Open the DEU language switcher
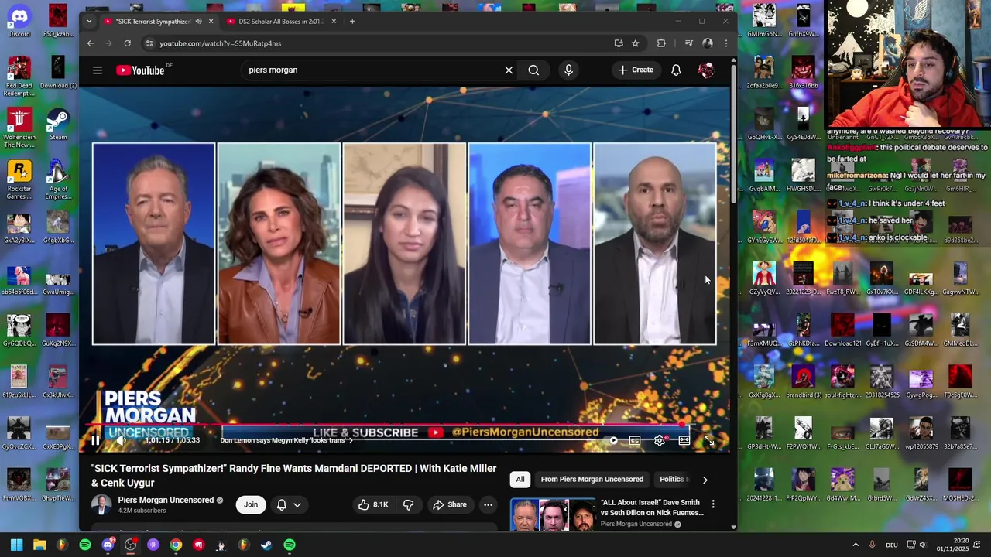The width and height of the screenshot is (991, 557). point(892,545)
